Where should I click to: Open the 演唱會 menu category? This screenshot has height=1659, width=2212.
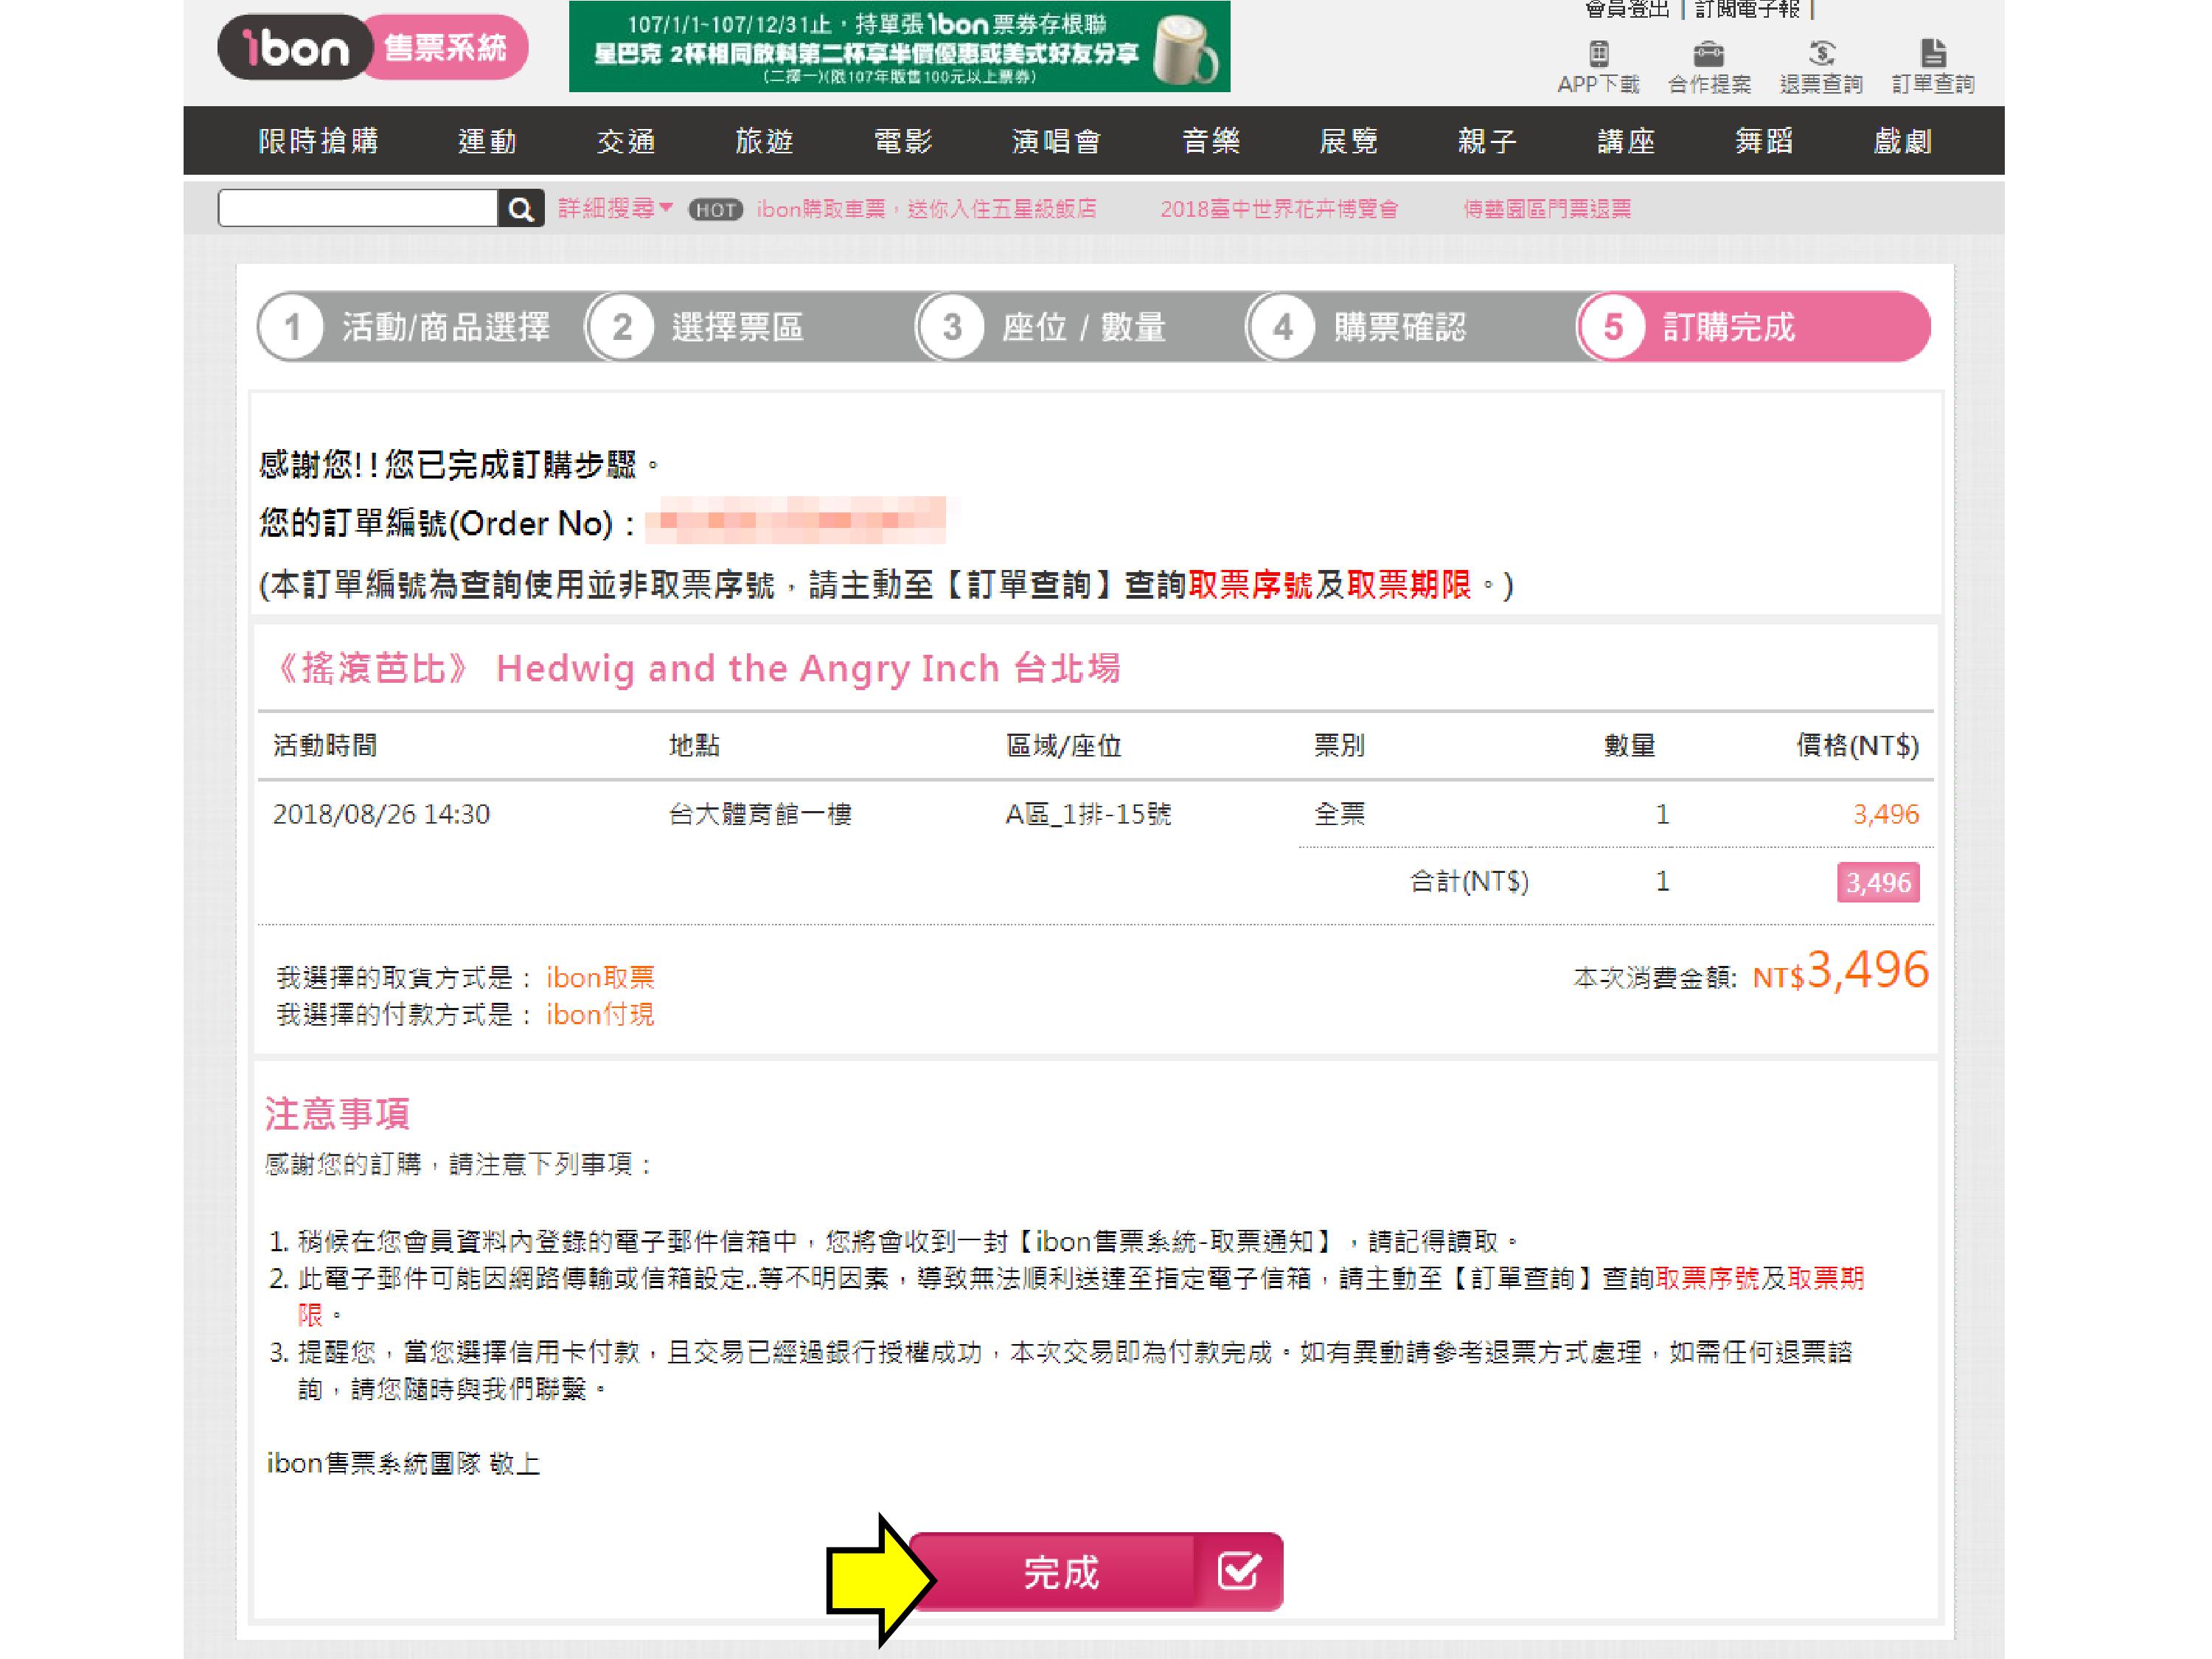[1056, 141]
